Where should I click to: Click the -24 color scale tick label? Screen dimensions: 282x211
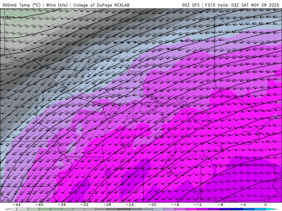pos(130,205)
